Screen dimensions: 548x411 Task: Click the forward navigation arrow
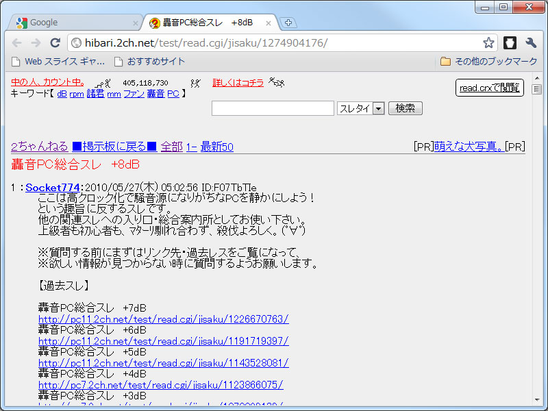pyautogui.click(x=36, y=42)
